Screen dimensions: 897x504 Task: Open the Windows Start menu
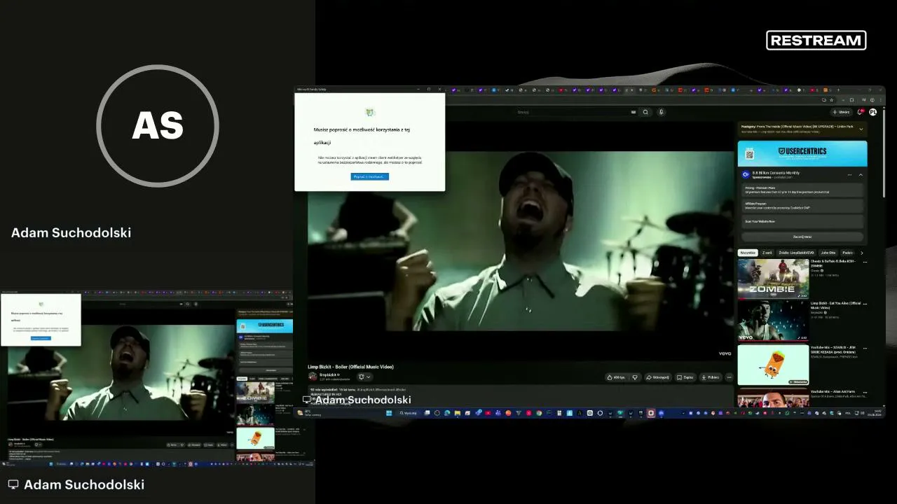[389, 413]
